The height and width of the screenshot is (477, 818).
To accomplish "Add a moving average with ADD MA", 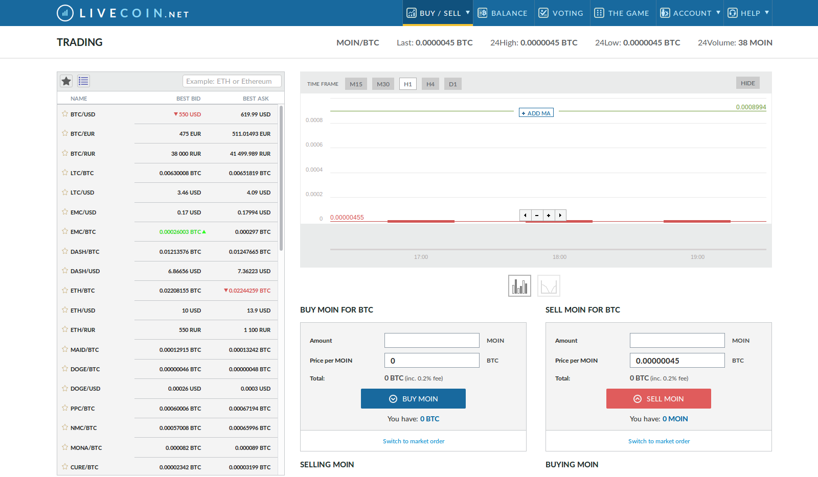I will coord(536,112).
